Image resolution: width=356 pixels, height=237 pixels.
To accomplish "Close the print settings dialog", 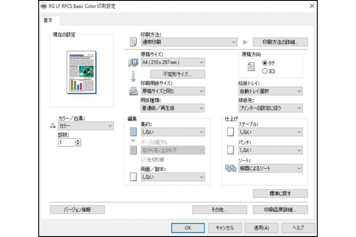I will [312, 6].
